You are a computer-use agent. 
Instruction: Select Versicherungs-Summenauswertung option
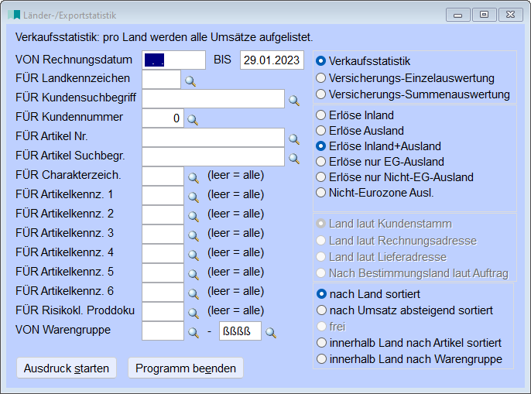click(x=413, y=94)
